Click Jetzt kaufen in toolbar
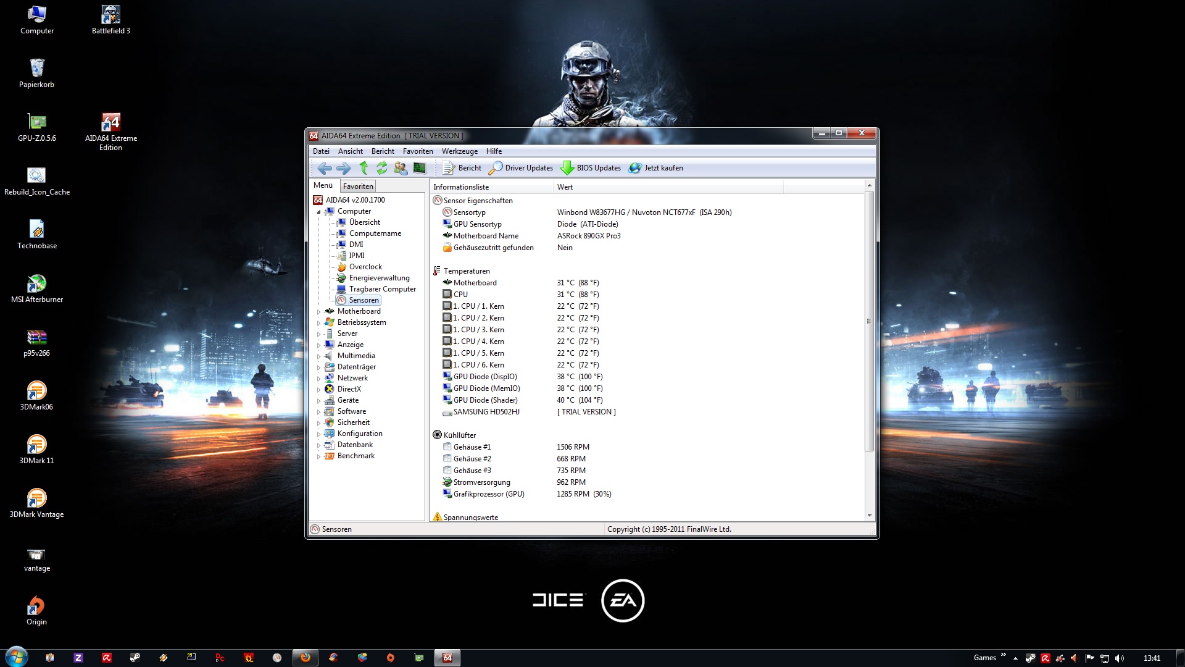 pyautogui.click(x=655, y=168)
